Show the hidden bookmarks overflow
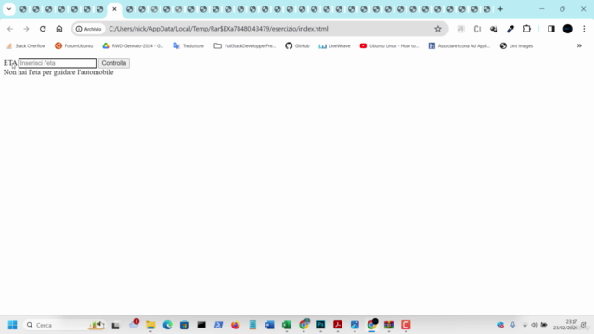 click(579, 45)
